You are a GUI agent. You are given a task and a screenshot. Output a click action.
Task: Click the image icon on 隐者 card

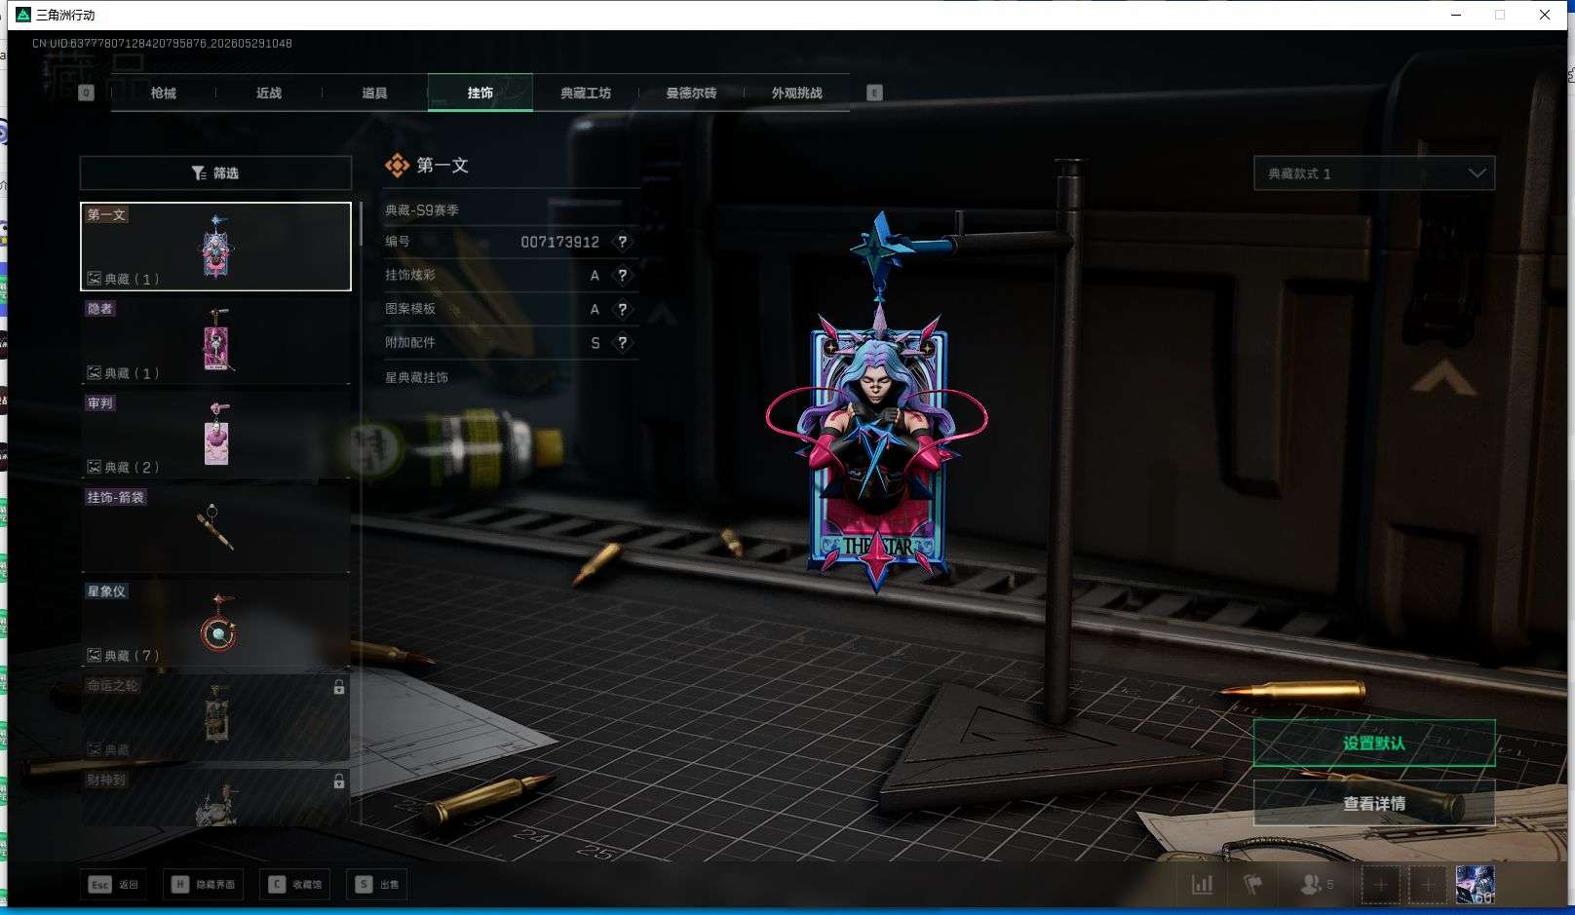coord(95,373)
